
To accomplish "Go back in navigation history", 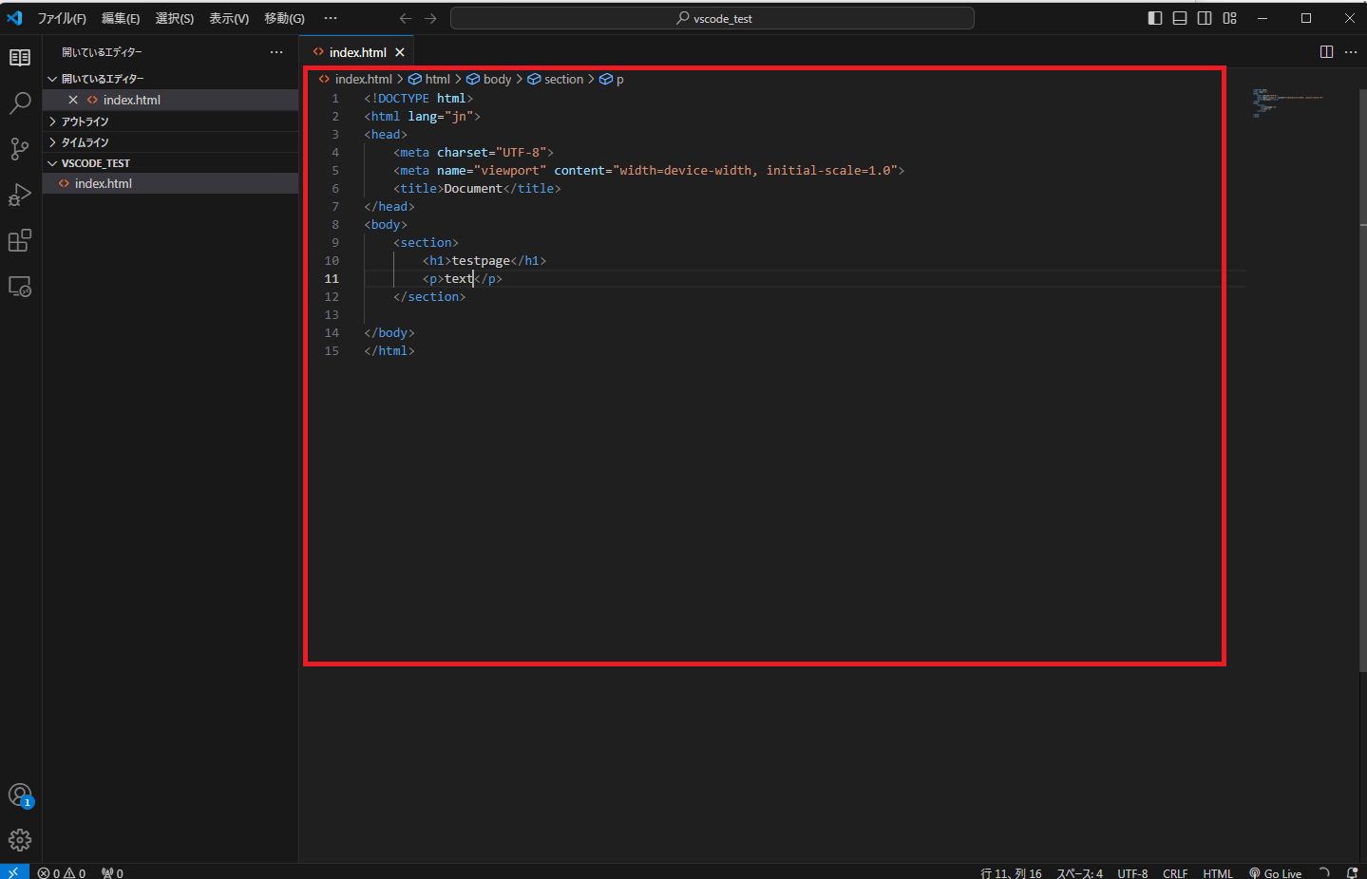I will click(406, 18).
